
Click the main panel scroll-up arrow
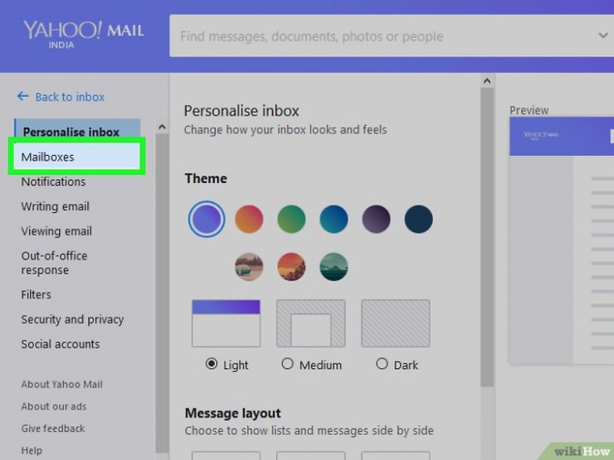[x=487, y=81]
